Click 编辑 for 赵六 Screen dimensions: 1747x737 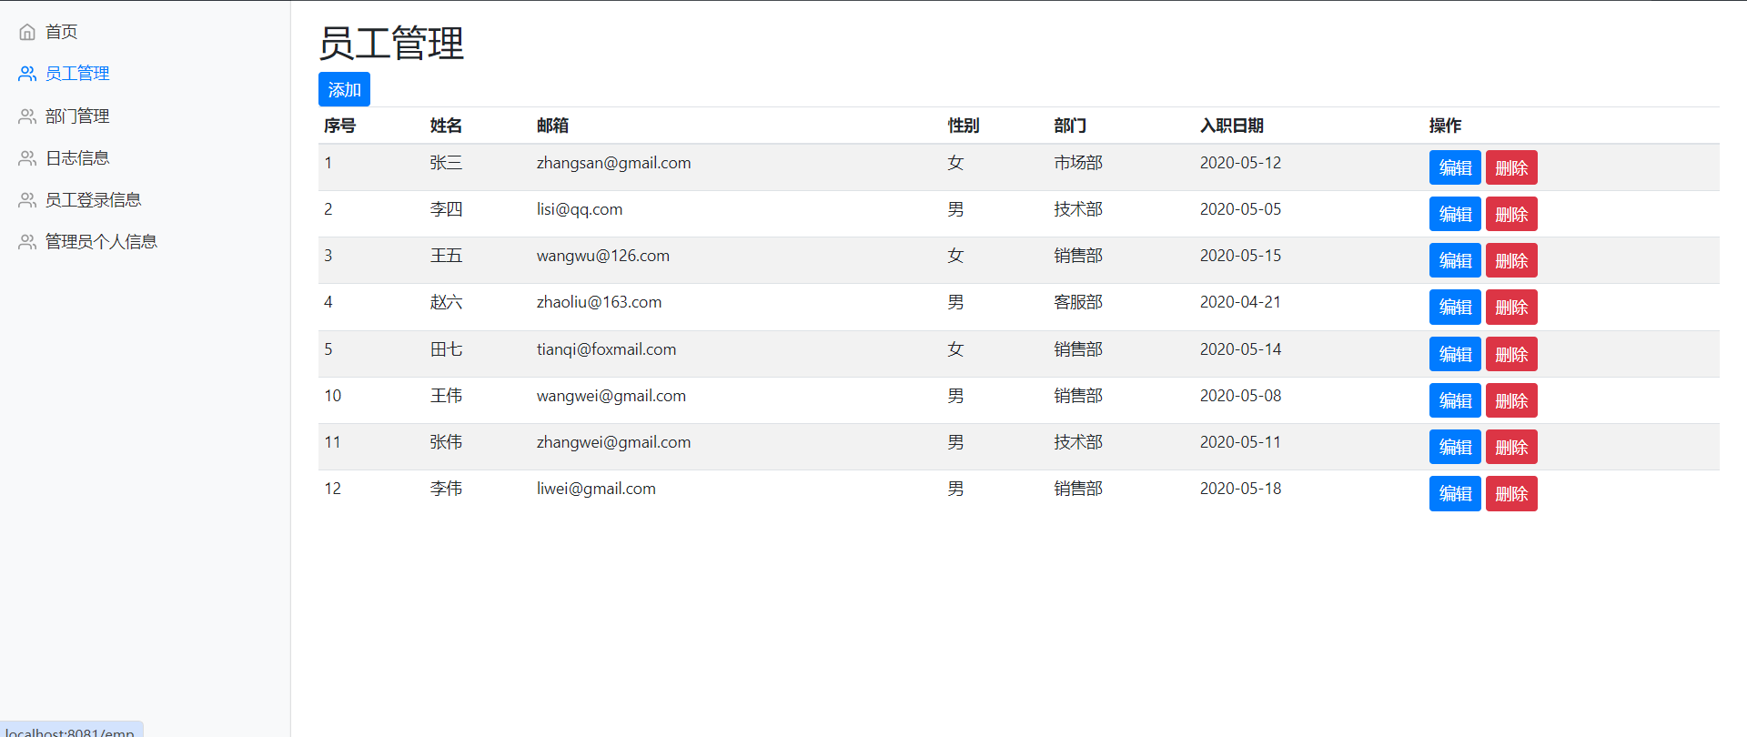coord(1455,307)
